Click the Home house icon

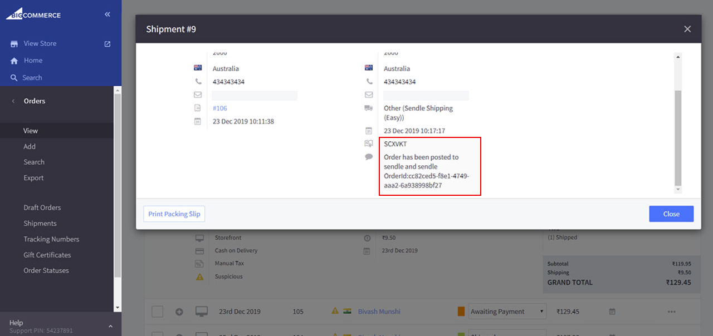click(x=14, y=61)
